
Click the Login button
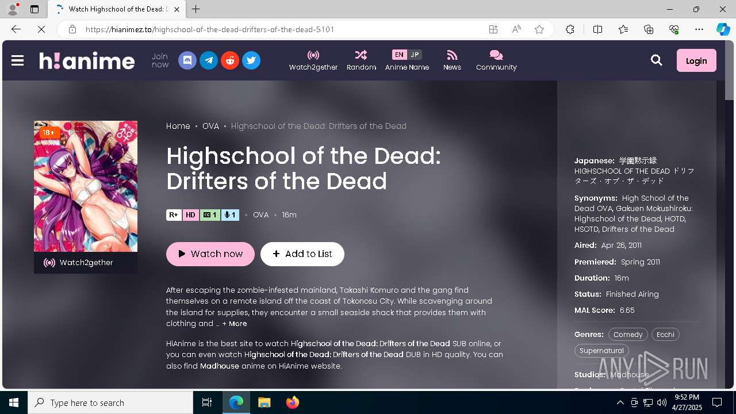point(696,60)
